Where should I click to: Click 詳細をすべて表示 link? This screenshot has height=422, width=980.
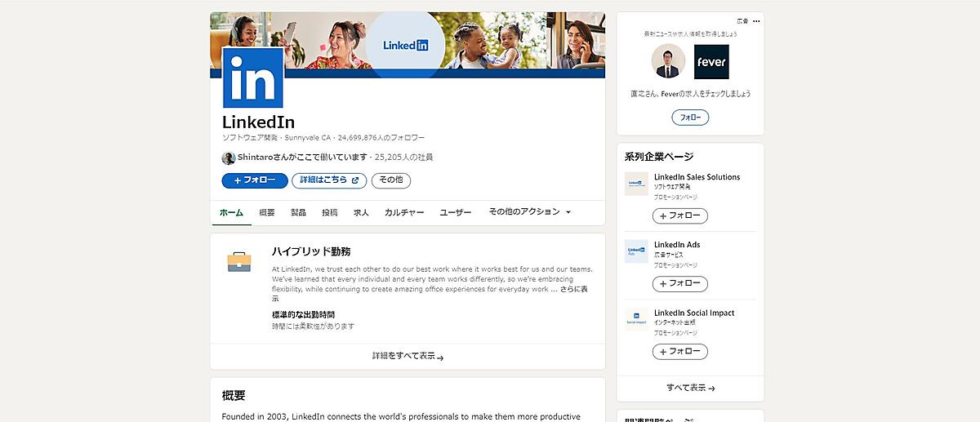point(408,357)
